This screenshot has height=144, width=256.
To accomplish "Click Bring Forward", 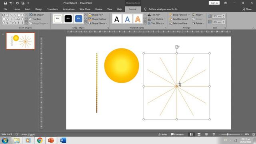I will click(178, 15).
